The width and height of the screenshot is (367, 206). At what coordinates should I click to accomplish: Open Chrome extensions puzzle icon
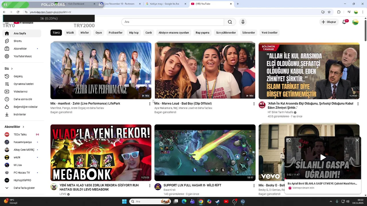(x=339, y=12)
